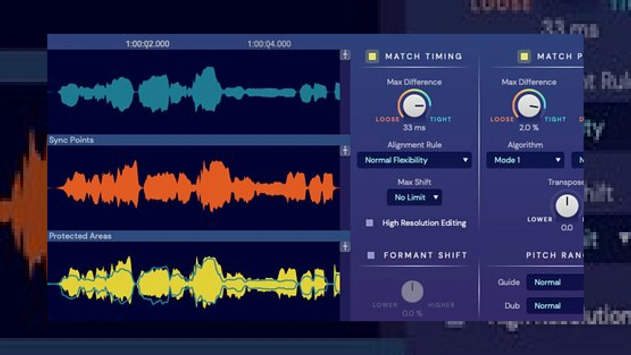Image resolution: width=631 pixels, height=355 pixels.
Task: Click the LOOSE label under Match Timing
Action: point(387,119)
